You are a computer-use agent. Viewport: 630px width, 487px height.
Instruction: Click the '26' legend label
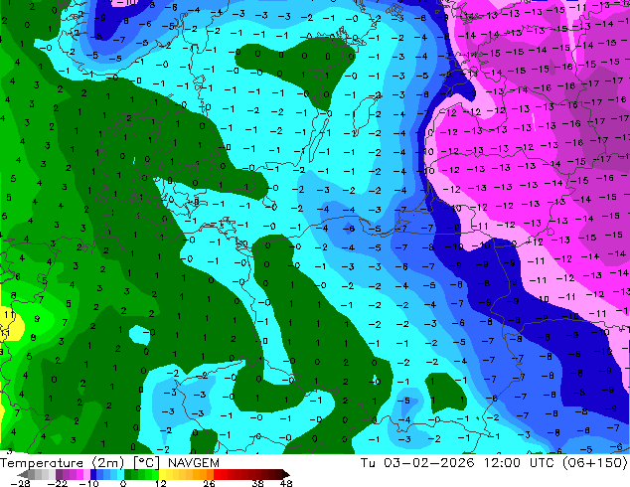(x=209, y=483)
